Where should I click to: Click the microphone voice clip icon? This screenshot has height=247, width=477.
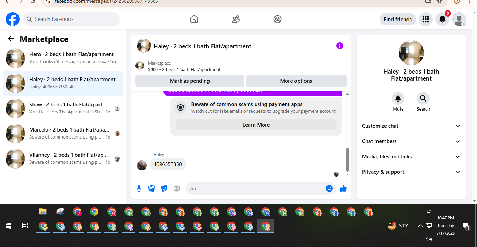point(139,188)
